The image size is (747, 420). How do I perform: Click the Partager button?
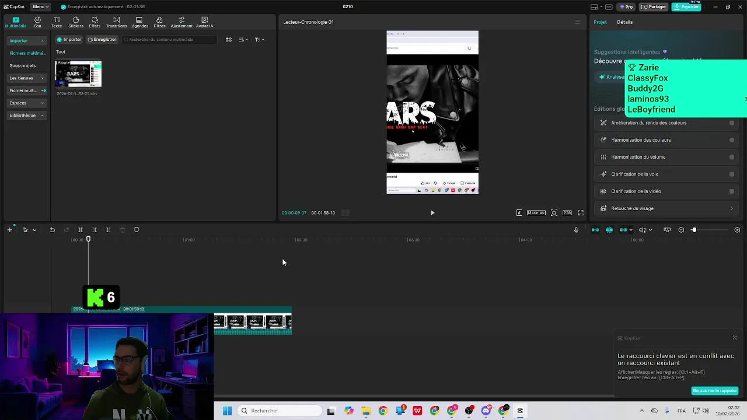coord(654,7)
